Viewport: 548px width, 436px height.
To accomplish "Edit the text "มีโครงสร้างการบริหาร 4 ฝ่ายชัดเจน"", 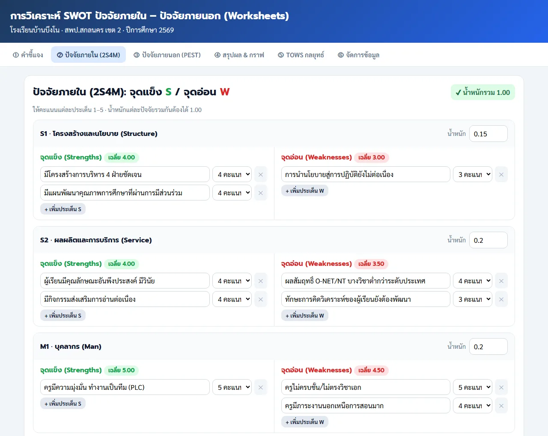I will 125,174.
